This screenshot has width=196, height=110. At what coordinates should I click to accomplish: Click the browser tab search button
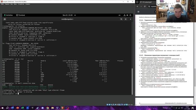tap(137, 2)
